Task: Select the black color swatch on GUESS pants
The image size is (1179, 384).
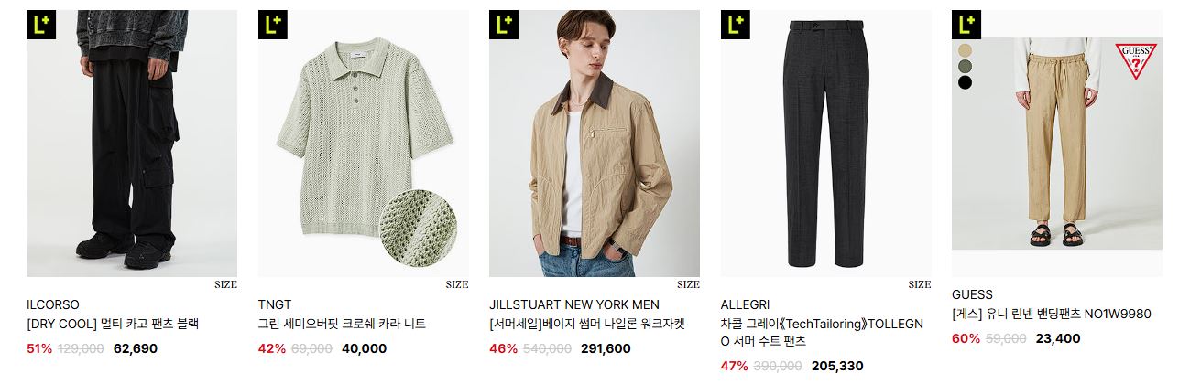Action: pyautogui.click(x=965, y=82)
